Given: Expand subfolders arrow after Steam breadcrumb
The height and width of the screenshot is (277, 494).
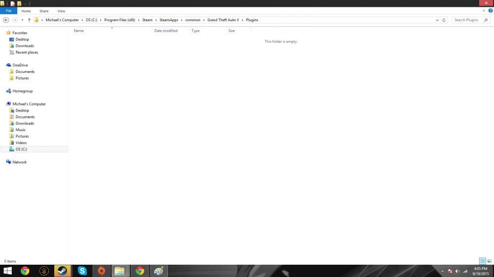Looking at the screenshot, I should click(x=156, y=20).
